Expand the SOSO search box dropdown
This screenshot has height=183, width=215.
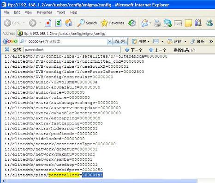109,41
